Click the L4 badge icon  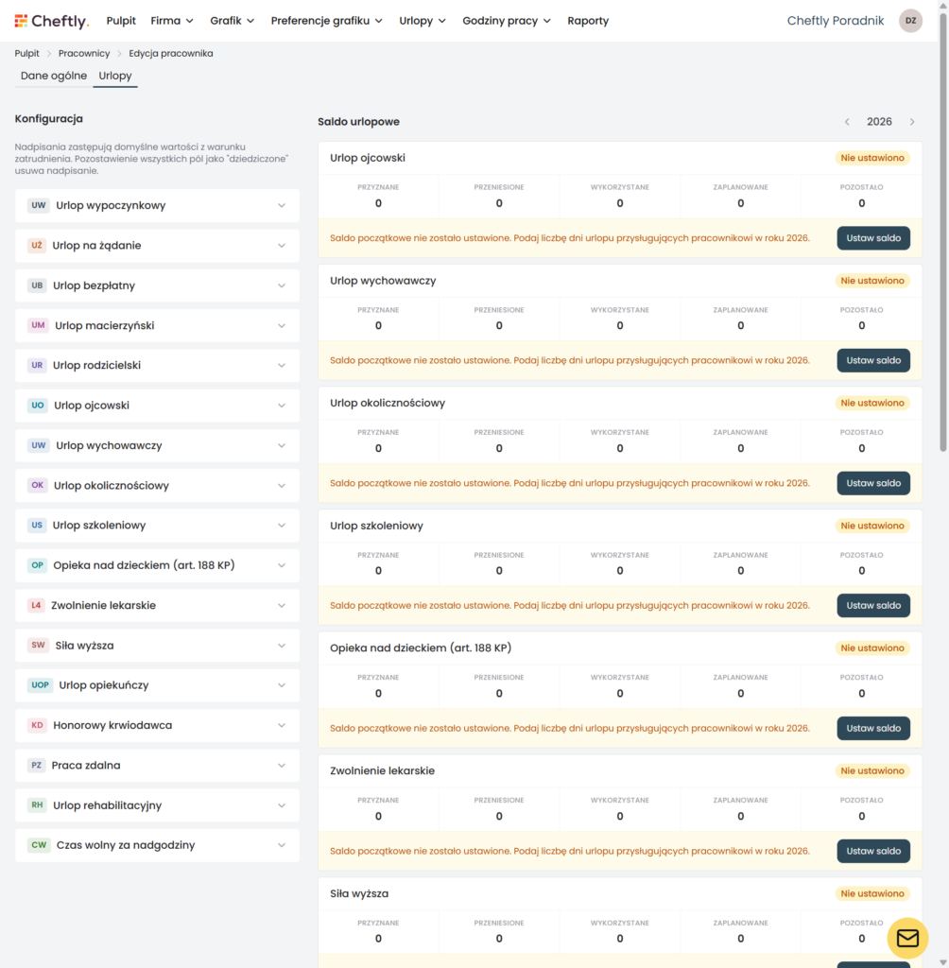(37, 606)
